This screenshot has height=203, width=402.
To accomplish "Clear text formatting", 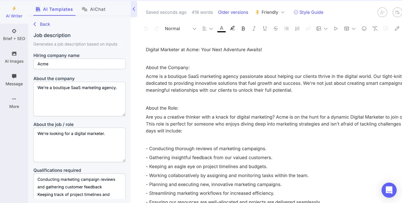I will click(x=375, y=29).
